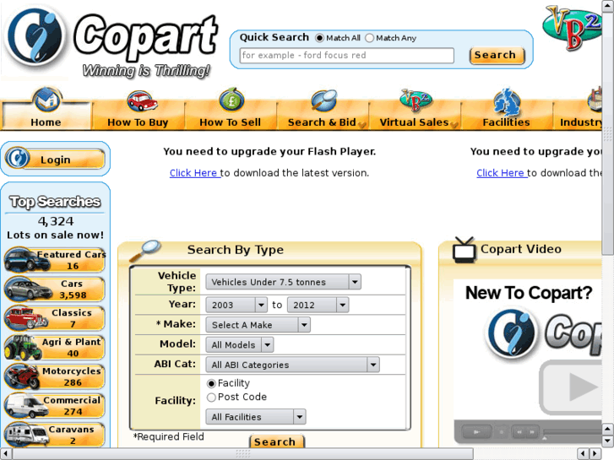
Task: Click the red motorbike Motorcycles icon
Action: pyautogui.click(x=22, y=376)
